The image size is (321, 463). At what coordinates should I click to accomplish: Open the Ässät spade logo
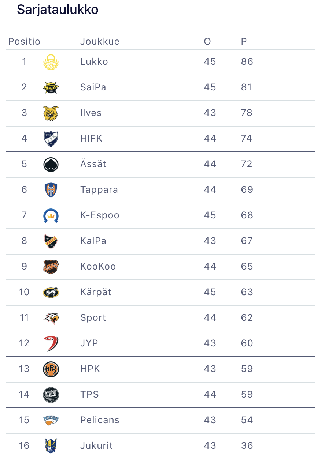51,164
